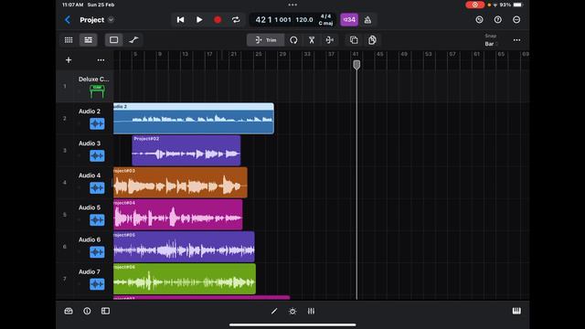This screenshot has height=329, width=585.
Task: Select the green region on Audio 7
Action: pyautogui.click(x=185, y=279)
